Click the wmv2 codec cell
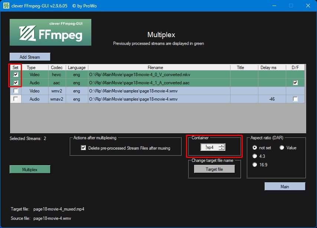Screen dimensions: 317x228 tap(57, 91)
